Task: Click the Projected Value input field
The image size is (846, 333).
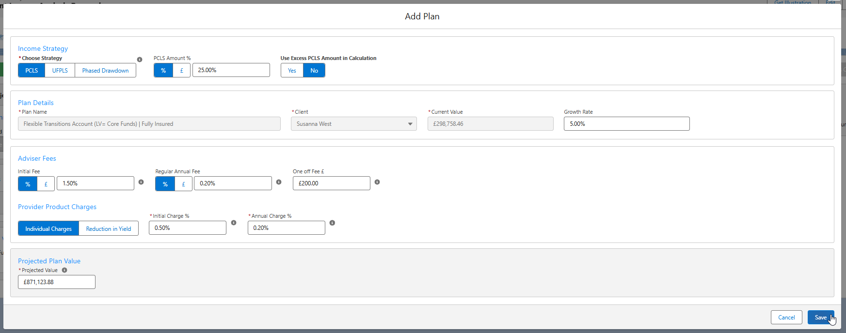Action: pyautogui.click(x=57, y=282)
